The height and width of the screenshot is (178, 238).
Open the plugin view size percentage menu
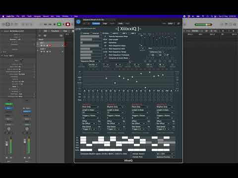click(x=171, y=24)
